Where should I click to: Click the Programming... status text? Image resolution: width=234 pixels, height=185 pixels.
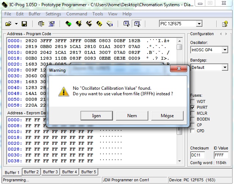click(16, 180)
